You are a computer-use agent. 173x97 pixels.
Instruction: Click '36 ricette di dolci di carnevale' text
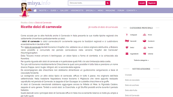click(x=103, y=27)
